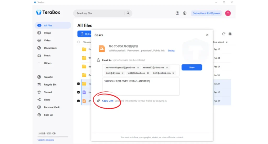Screen dimensions: 268x144
Task: Remove test4@hotmail.com email tag
Action: tap(148, 73)
